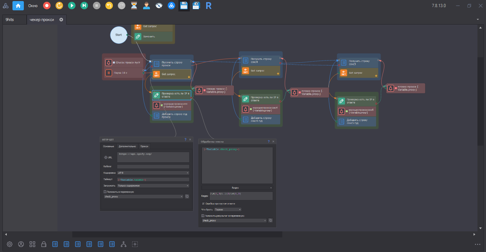Expand the Кодировка utf-8 dropdown

tap(153, 173)
